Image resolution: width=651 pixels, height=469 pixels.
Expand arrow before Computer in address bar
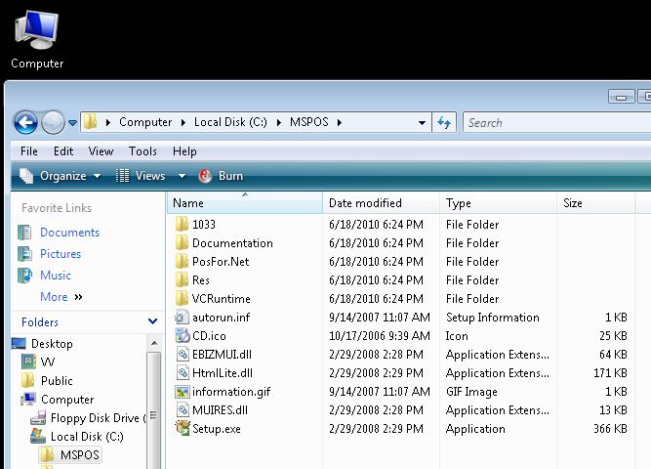(108, 122)
